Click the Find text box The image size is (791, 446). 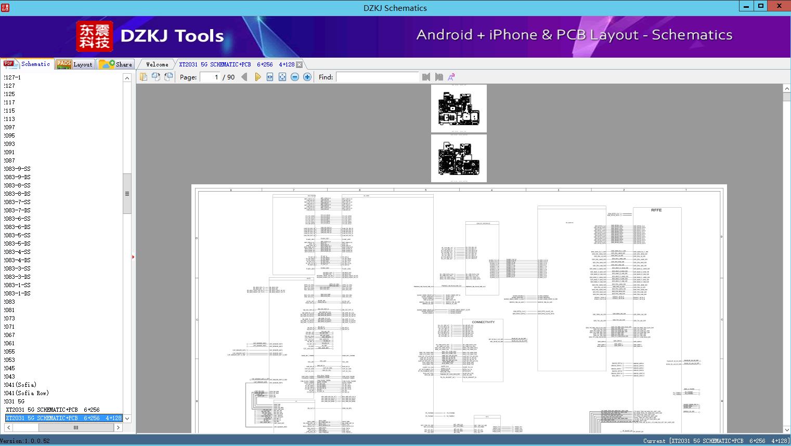[x=377, y=77]
